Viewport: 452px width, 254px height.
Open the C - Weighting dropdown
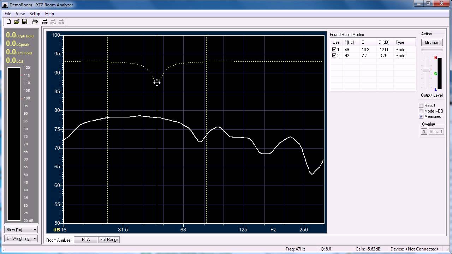pyautogui.click(x=21, y=238)
